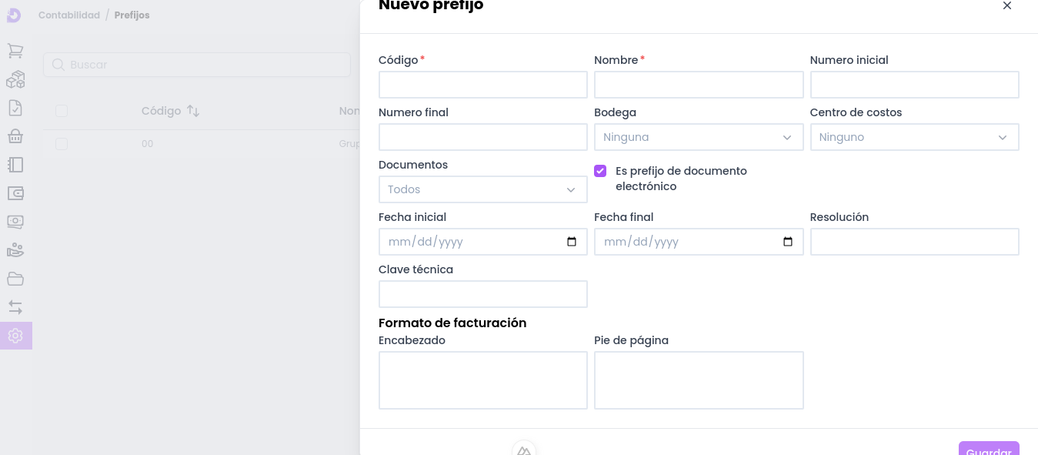Open the shopping basket sidebar icon
This screenshot has width=1038, height=455.
click(x=15, y=136)
